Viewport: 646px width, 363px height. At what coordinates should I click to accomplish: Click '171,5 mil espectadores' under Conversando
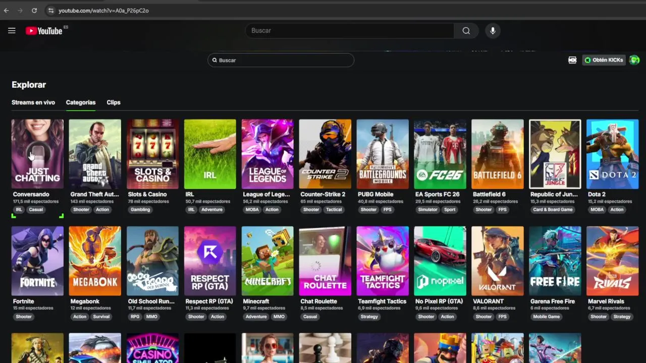[35, 202]
